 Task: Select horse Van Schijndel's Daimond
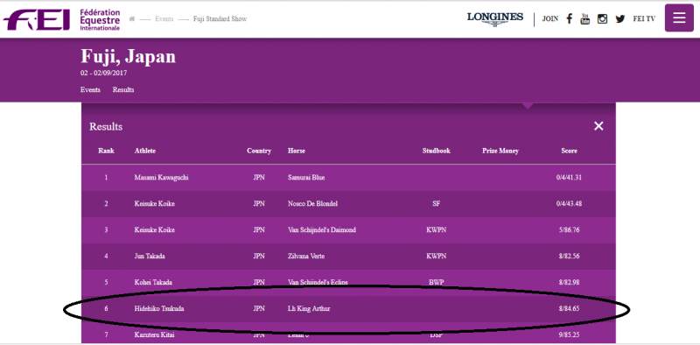[x=322, y=230]
